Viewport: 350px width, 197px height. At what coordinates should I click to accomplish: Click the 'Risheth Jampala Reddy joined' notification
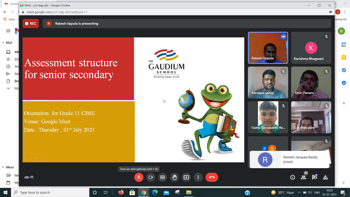[289, 160]
